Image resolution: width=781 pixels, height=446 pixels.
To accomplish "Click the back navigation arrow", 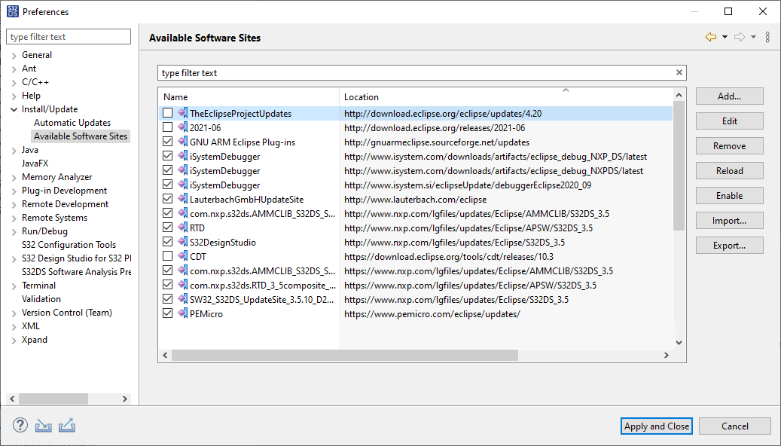I will [709, 35].
